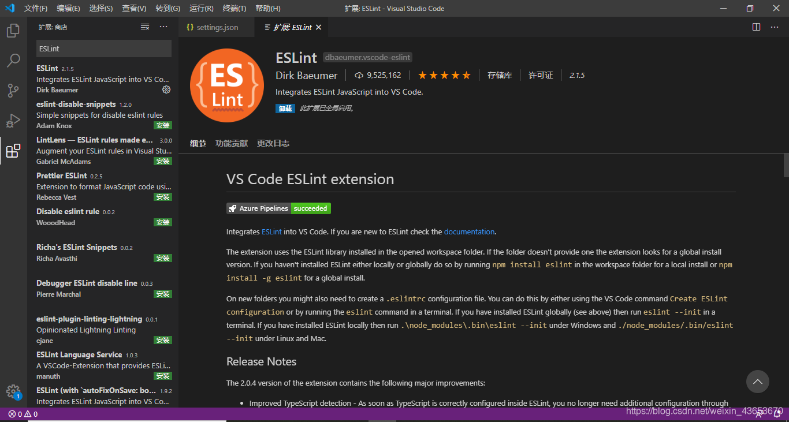Click the VS Code logo in title bar
The width and height of the screenshot is (789, 422).
(x=10, y=8)
